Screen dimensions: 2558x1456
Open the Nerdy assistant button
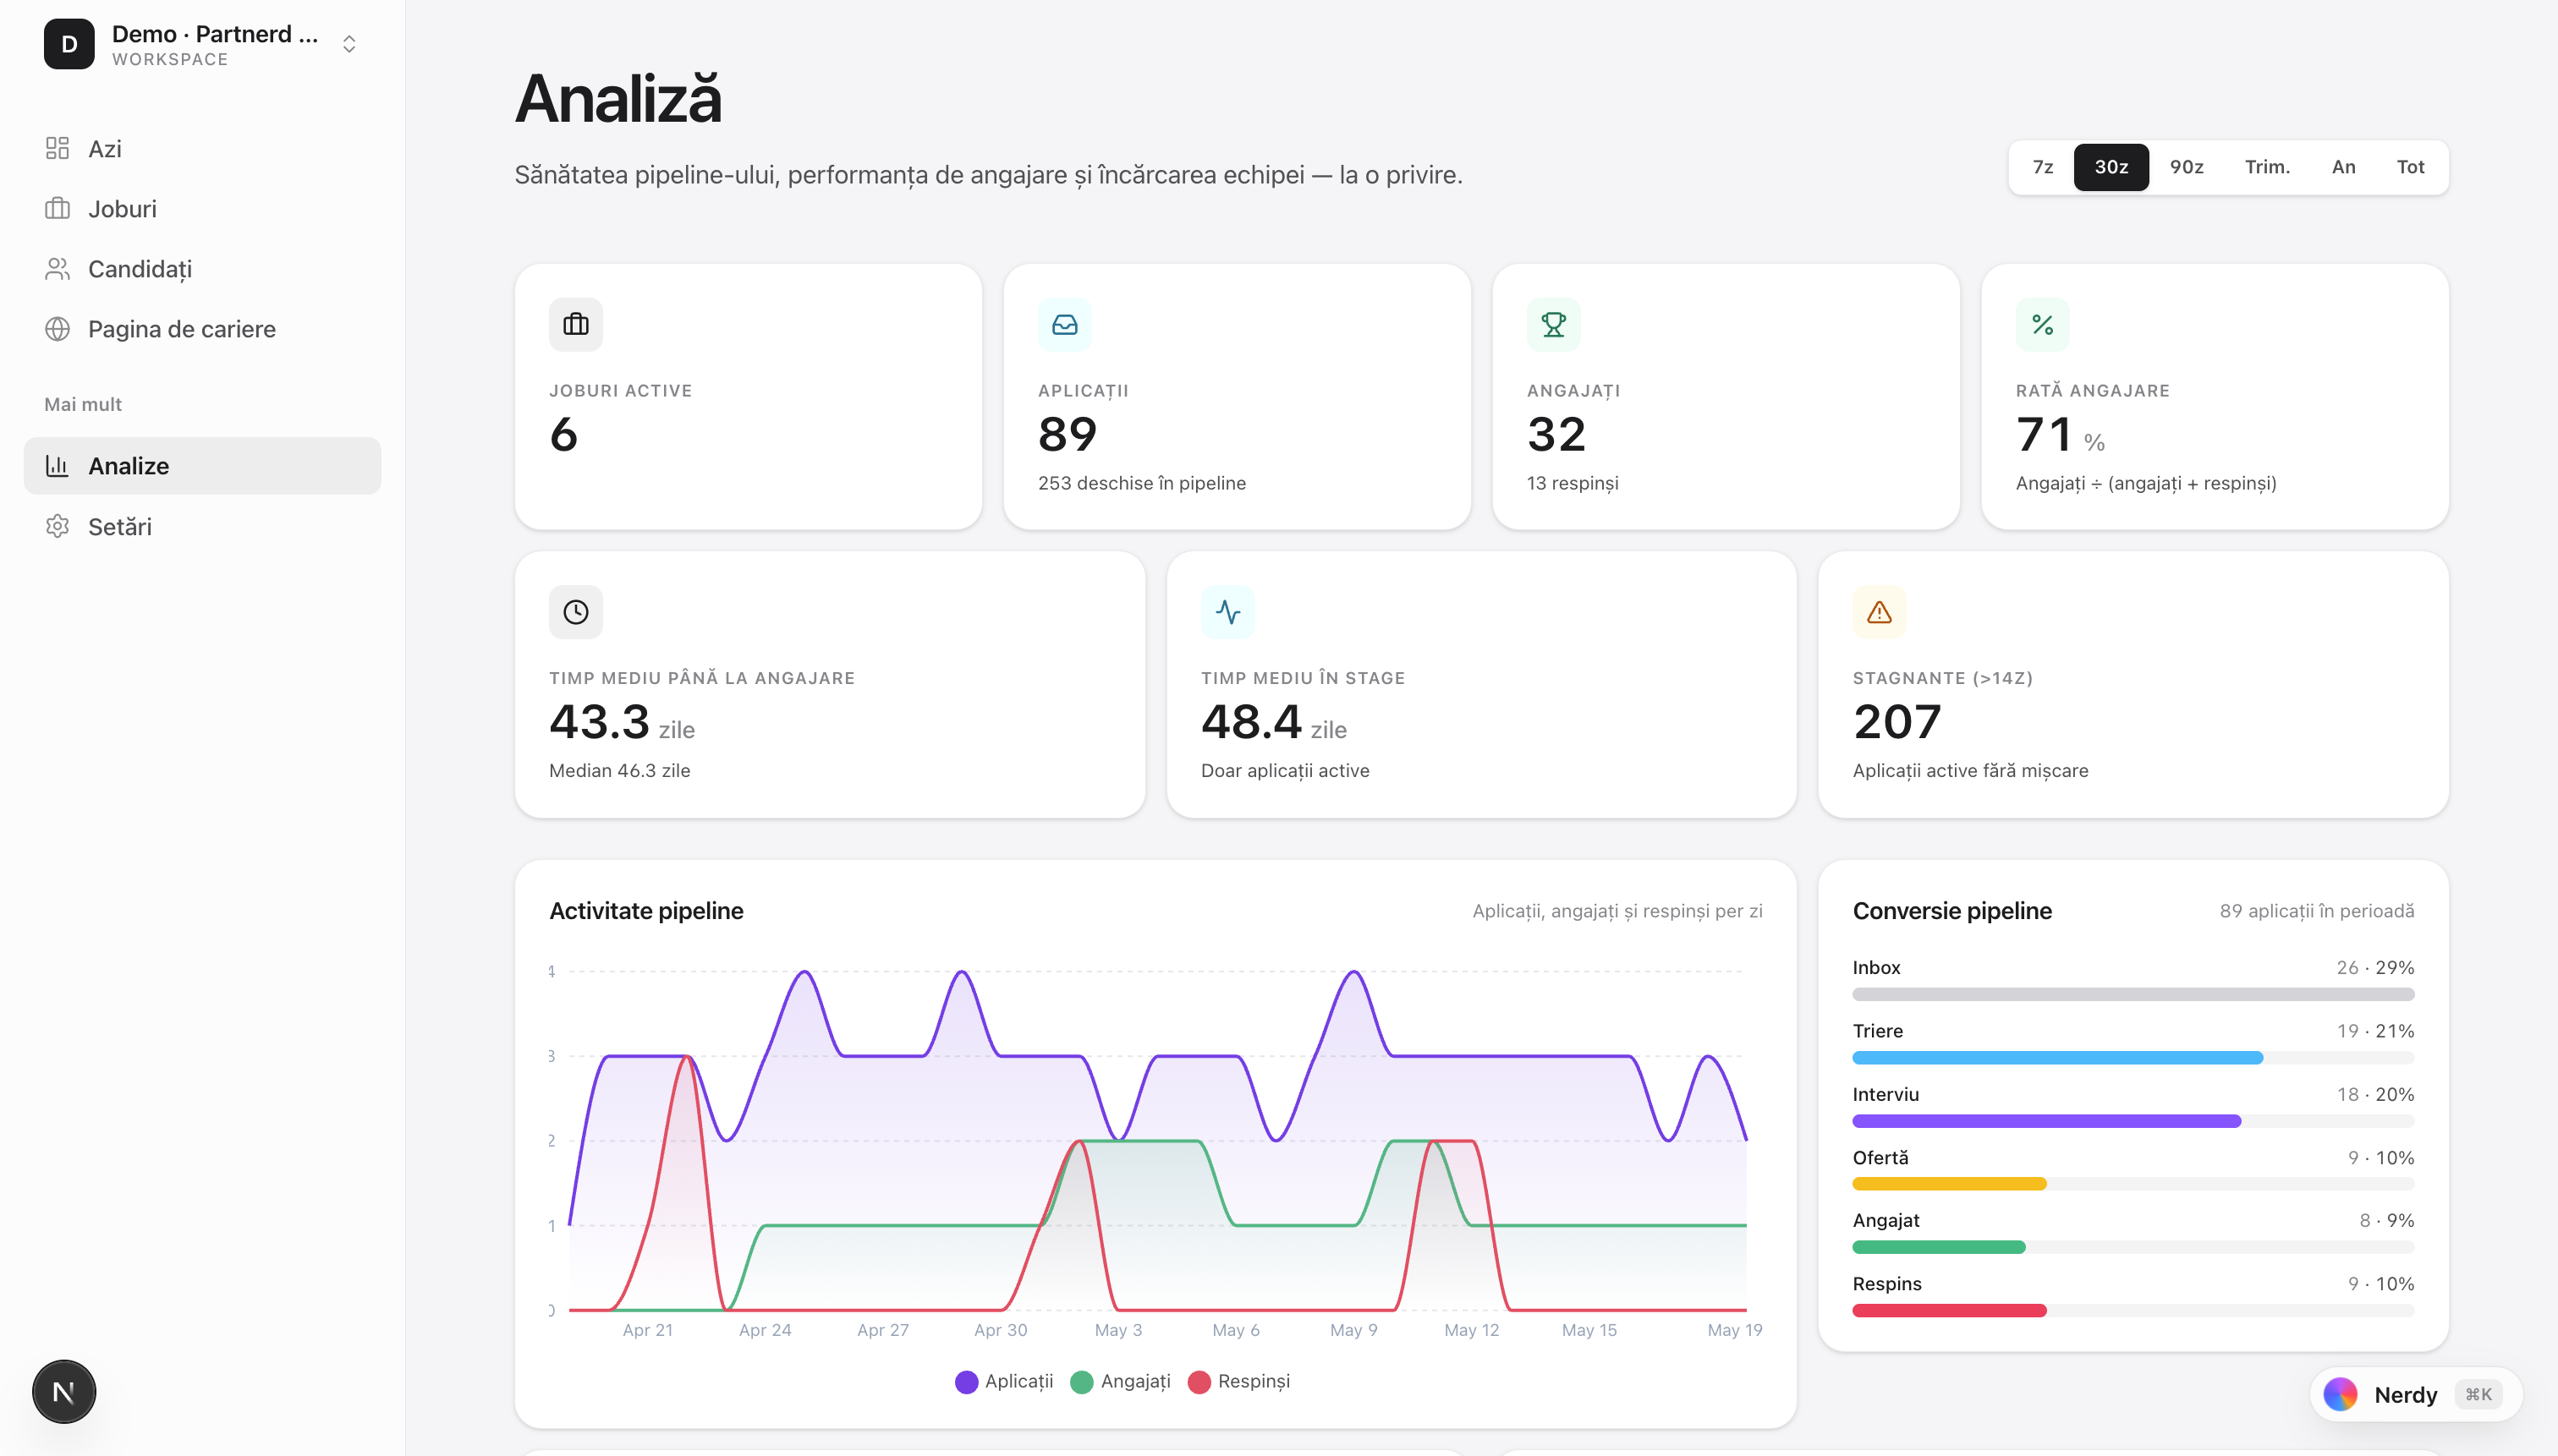2415,1394
